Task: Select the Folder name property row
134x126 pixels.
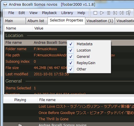Action: pos(69,49)
